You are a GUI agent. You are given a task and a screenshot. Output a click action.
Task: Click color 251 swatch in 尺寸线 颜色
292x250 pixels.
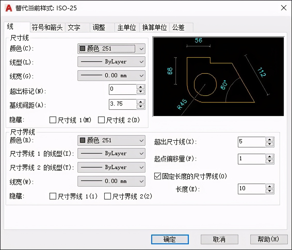82,48
